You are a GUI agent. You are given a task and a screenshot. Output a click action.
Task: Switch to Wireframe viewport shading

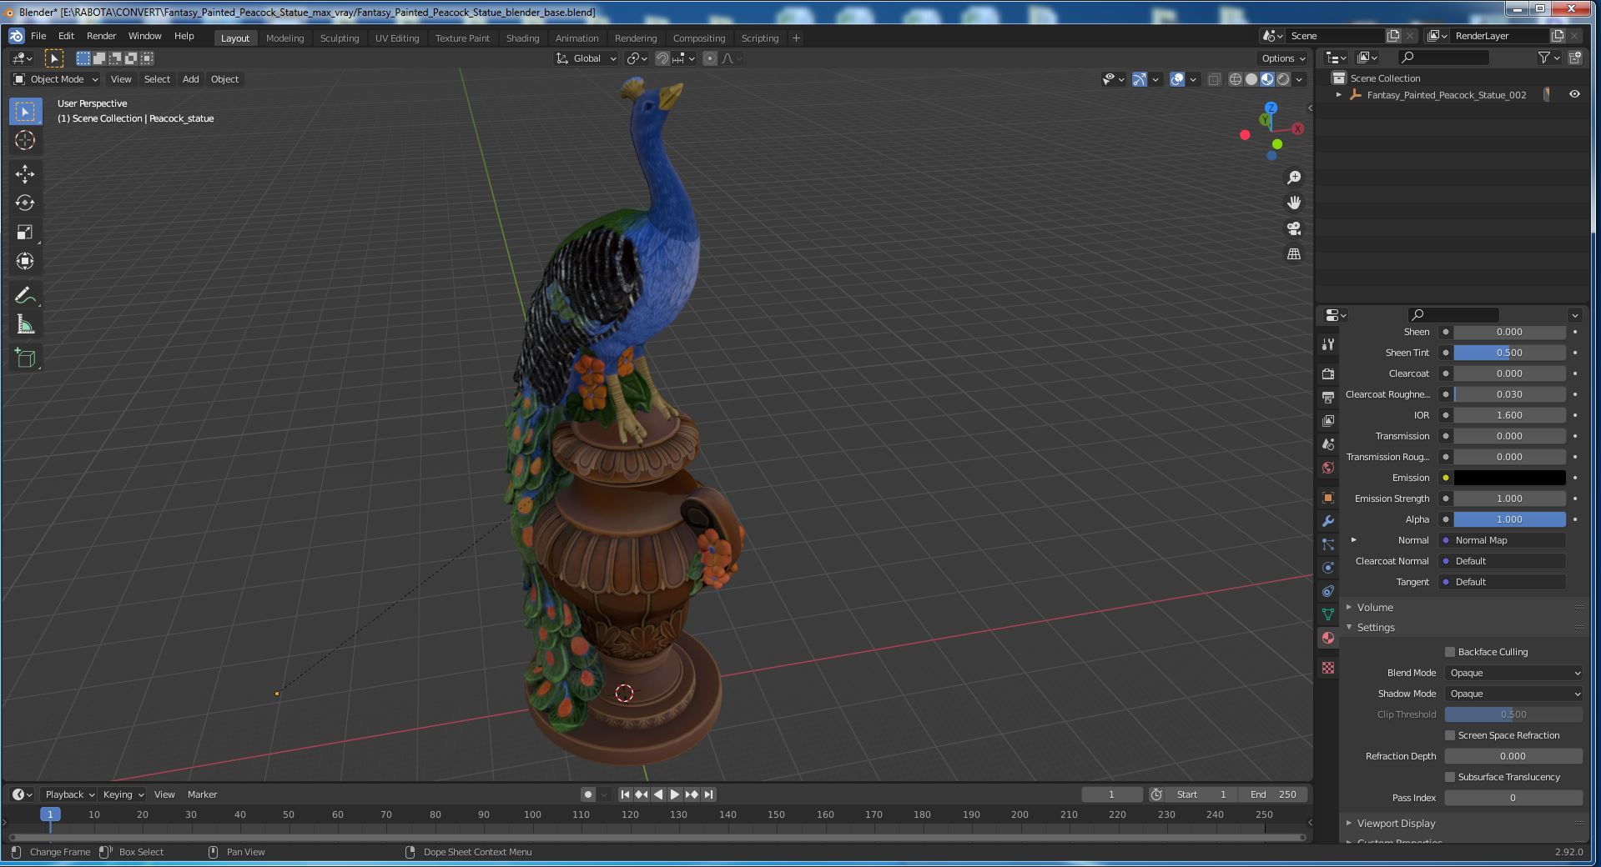(1236, 79)
